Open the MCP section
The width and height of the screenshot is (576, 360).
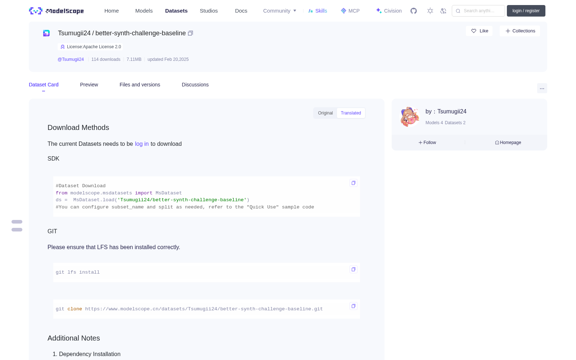(x=350, y=11)
